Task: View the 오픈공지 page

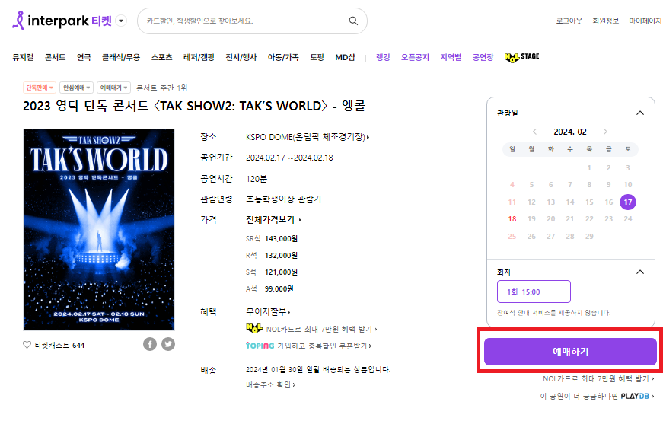Action: point(415,57)
